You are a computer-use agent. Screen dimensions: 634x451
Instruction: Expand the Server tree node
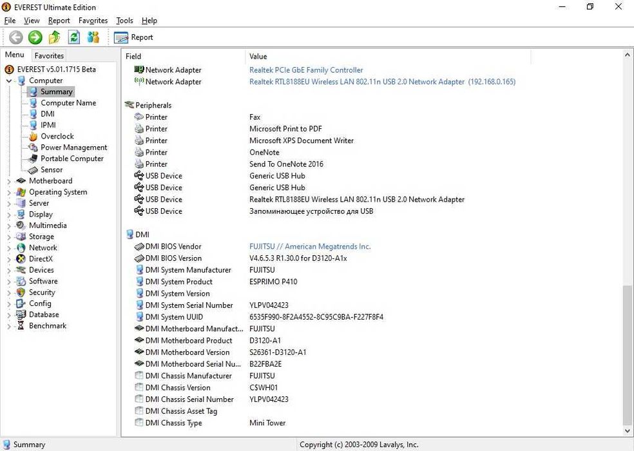9,204
